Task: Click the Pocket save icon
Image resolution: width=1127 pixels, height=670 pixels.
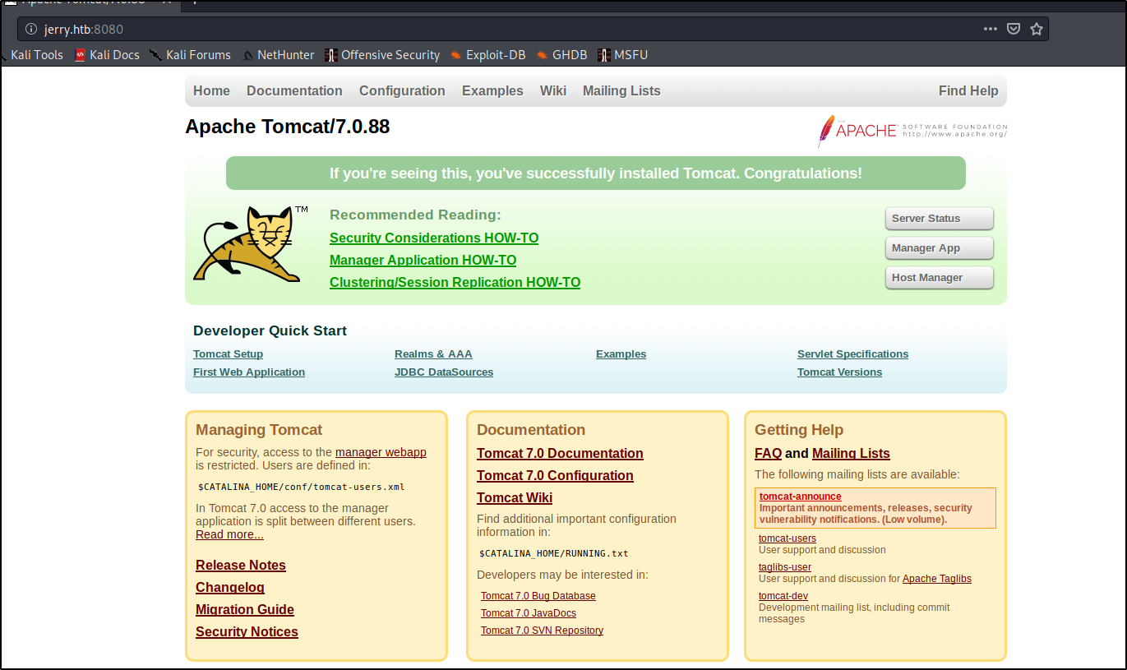Action: (x=1014, y=29)
